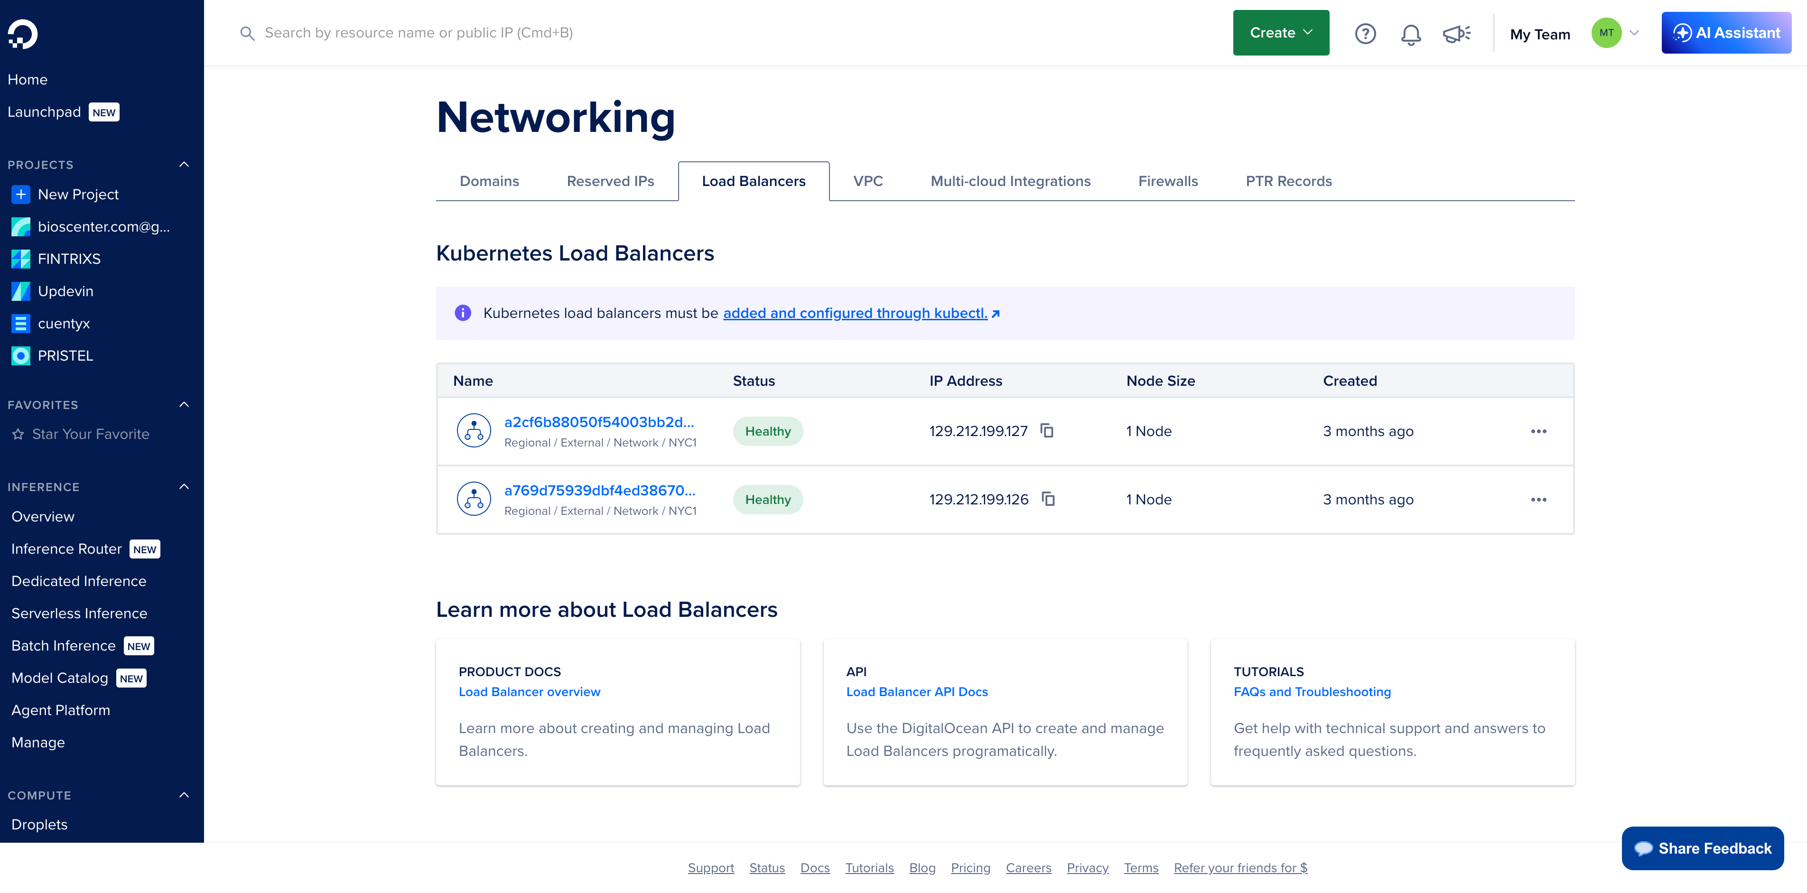Open the Pricing footer link

970,868
